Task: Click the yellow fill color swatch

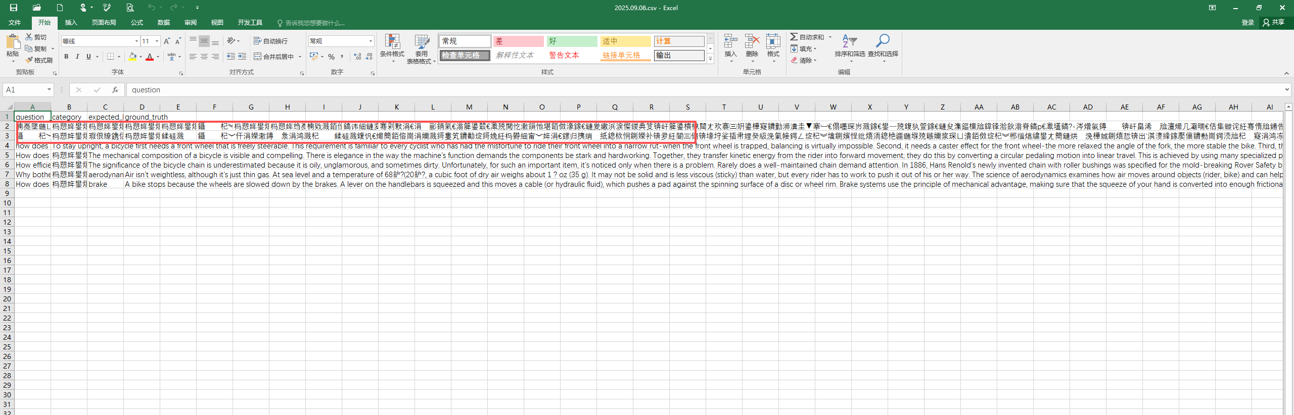Action: 132,57
